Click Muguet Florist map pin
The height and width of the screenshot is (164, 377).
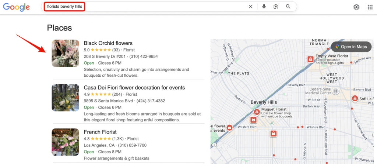click(257, 112)
